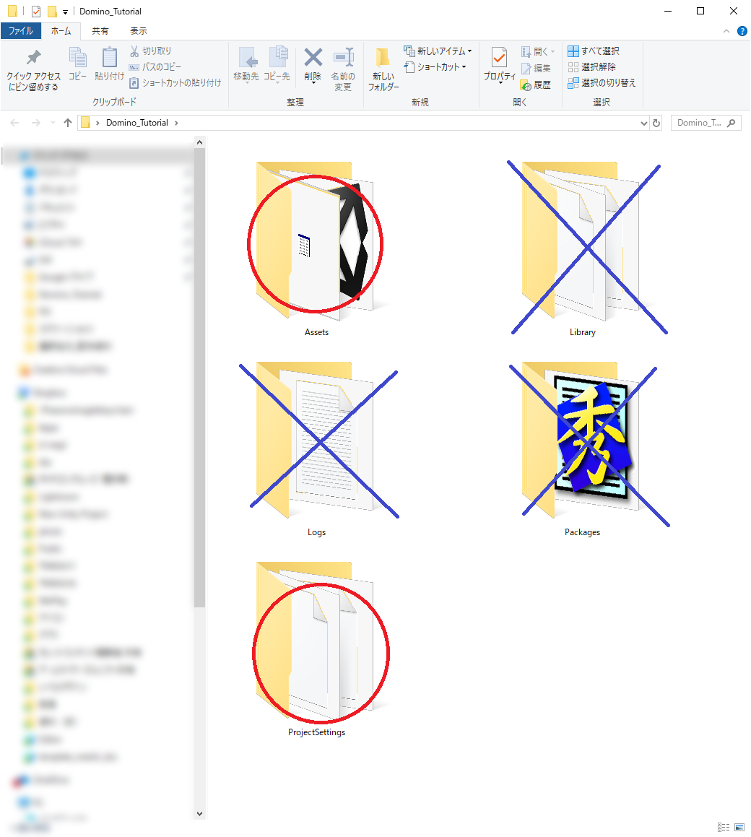Screen dimensions: 751x837
Task: Open 新しいアイテム (New item) dropdown
Action: point(438,51)
